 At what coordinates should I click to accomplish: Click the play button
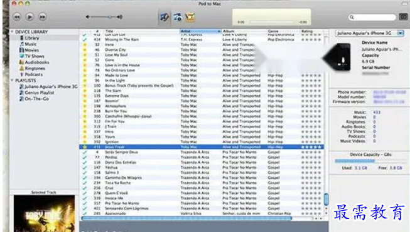pyautogui.click(x=30, y=17)
